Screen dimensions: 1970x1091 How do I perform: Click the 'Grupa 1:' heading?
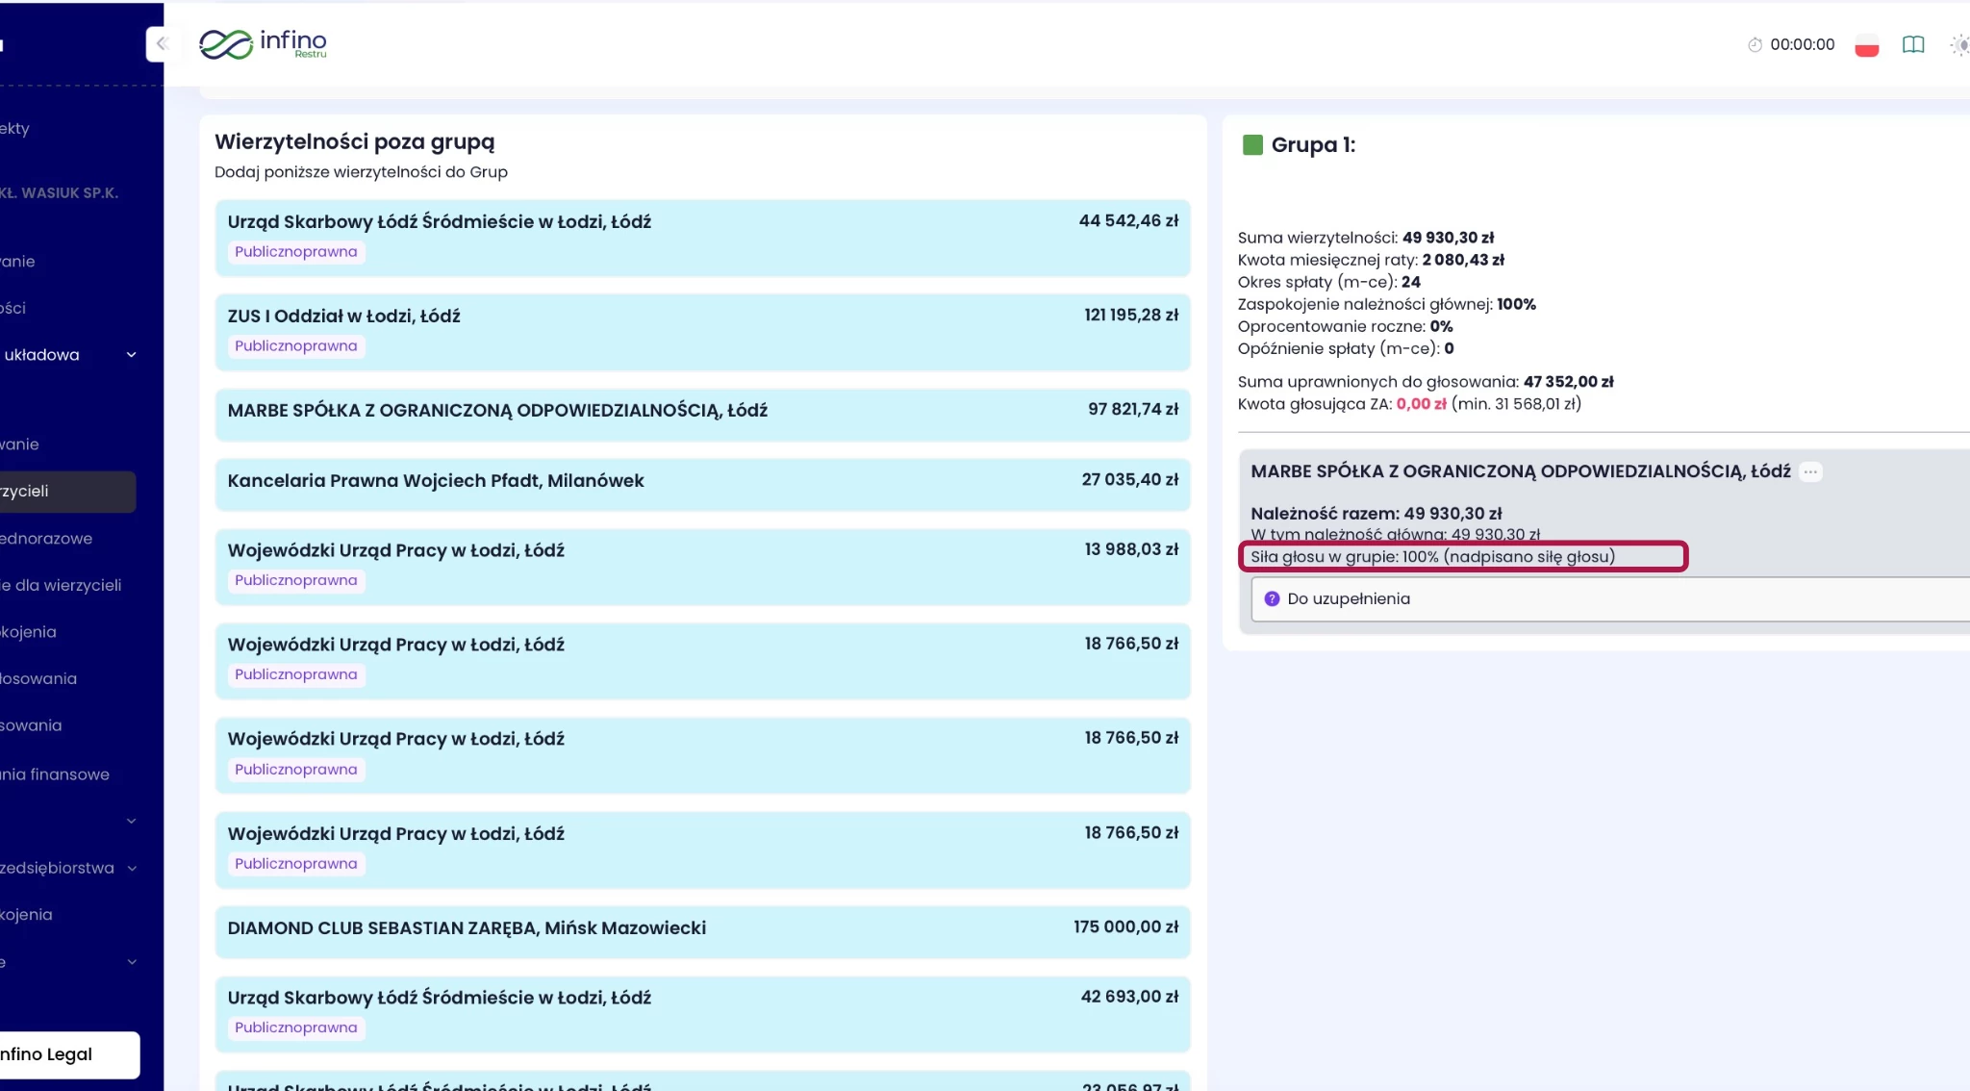click(1313, 145)
